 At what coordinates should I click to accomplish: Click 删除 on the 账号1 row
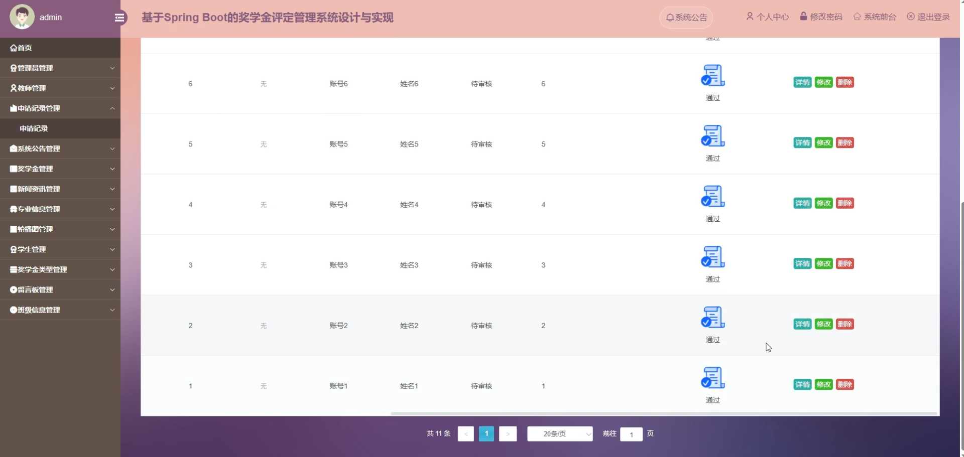pyautogui.click(x=845, y=384)
